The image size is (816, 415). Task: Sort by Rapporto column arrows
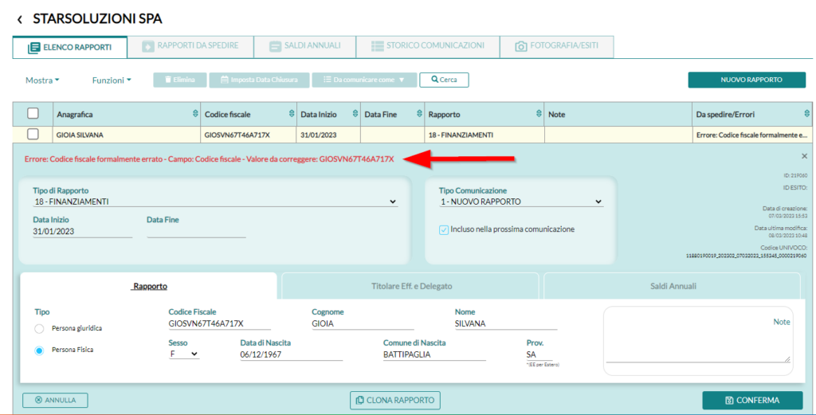coord(539,114)
